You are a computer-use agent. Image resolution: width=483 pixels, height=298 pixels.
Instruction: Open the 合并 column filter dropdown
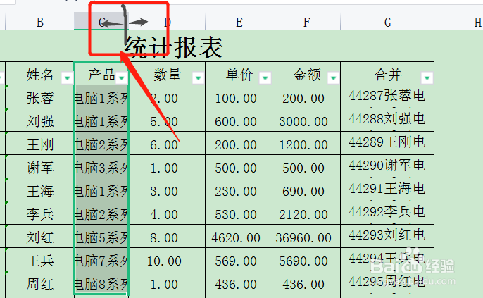427,78
